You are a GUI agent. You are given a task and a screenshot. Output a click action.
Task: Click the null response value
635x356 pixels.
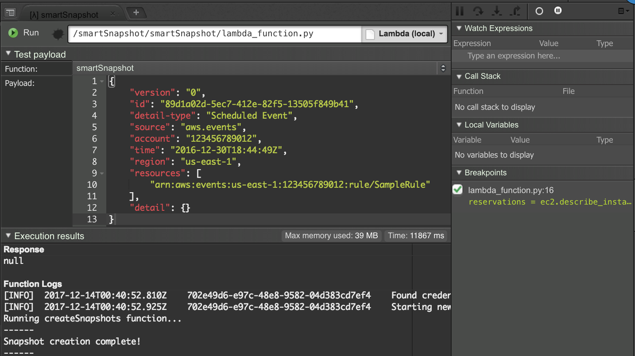point(14,261)
